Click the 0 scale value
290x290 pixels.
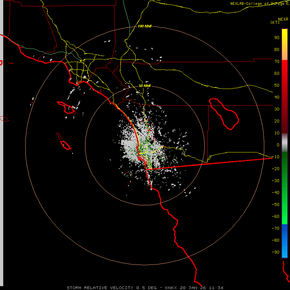(x=278, y=145)
